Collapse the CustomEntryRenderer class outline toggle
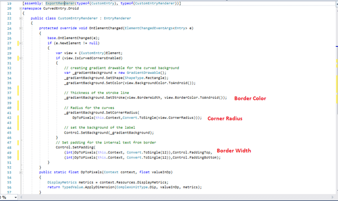The width and height of the screenshot is (338, 201). tap(21, 18)
